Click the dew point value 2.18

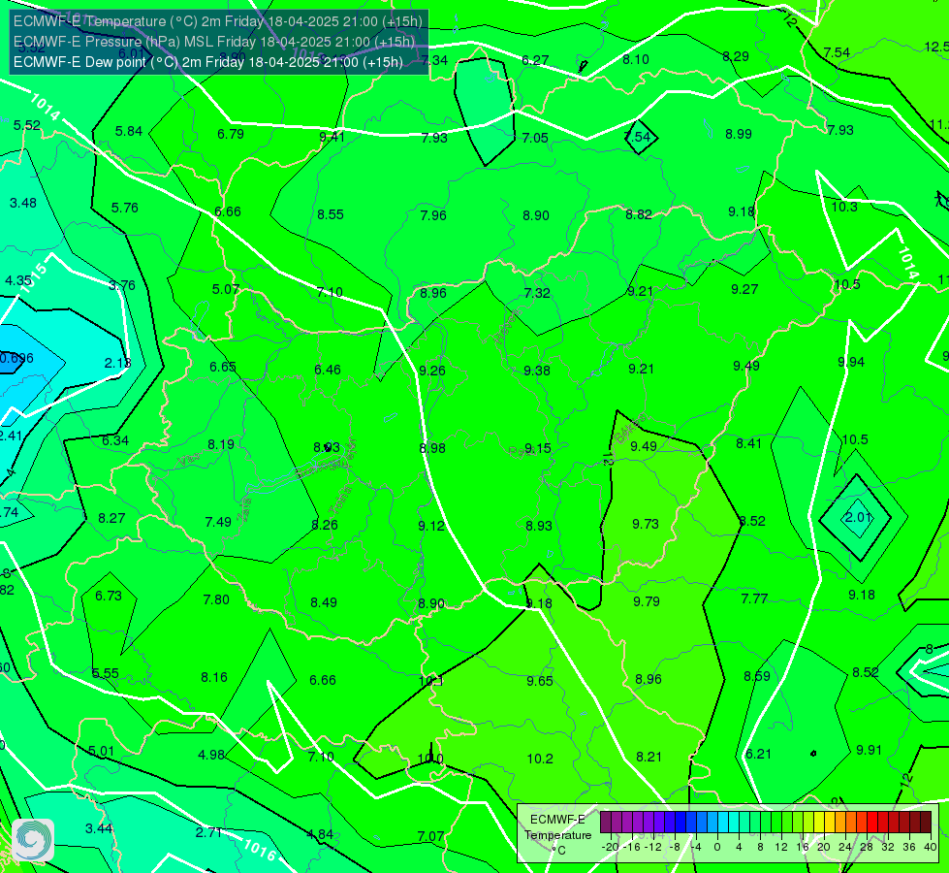tap(117, 363)
